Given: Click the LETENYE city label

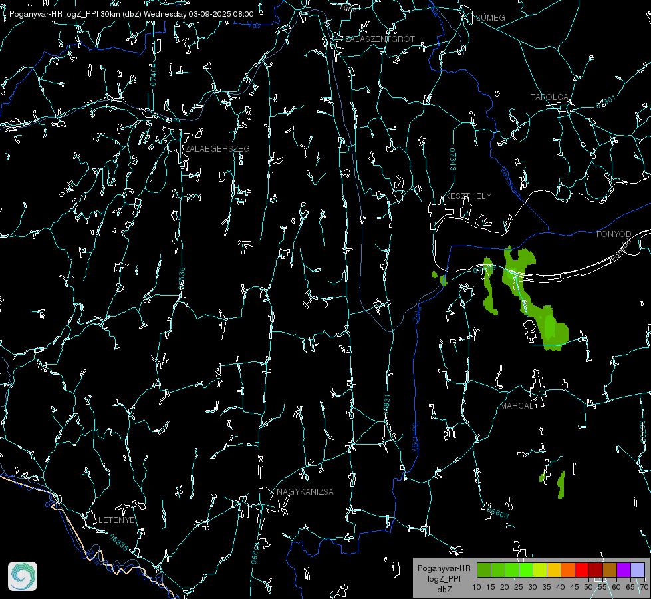Looking at the screenshot, I should (116, 520).
